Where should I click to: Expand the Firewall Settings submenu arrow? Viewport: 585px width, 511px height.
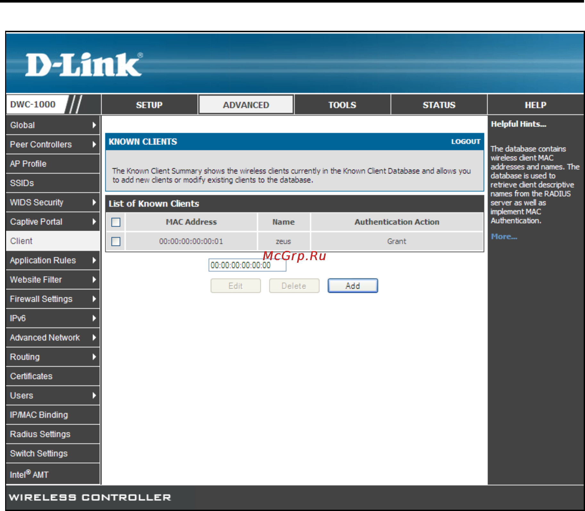pos(94,299)
